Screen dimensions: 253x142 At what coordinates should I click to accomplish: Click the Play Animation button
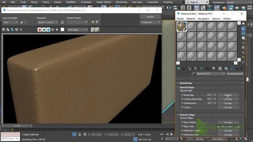pos(172,134)
